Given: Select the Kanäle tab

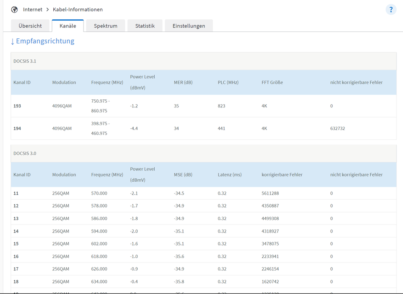Looking at the screenshot, I should coord(67,26).
